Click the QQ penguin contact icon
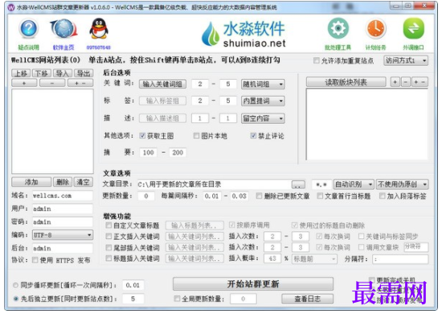The height and width of the screenshot is (318, 442). [99, 28]
